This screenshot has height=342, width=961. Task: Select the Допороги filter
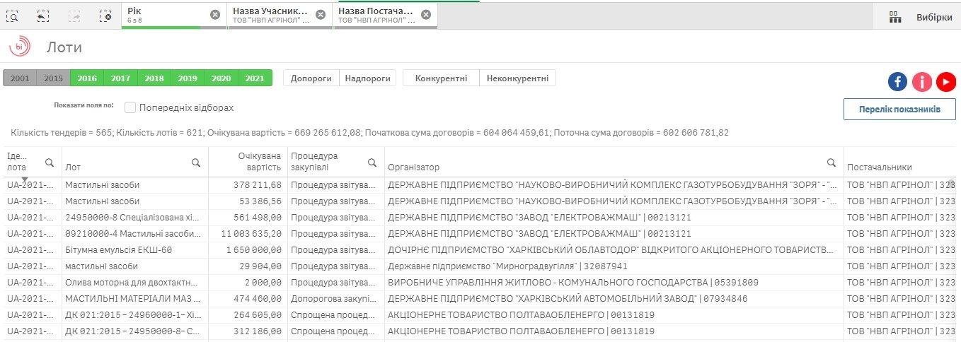click(x=311, y=78)
